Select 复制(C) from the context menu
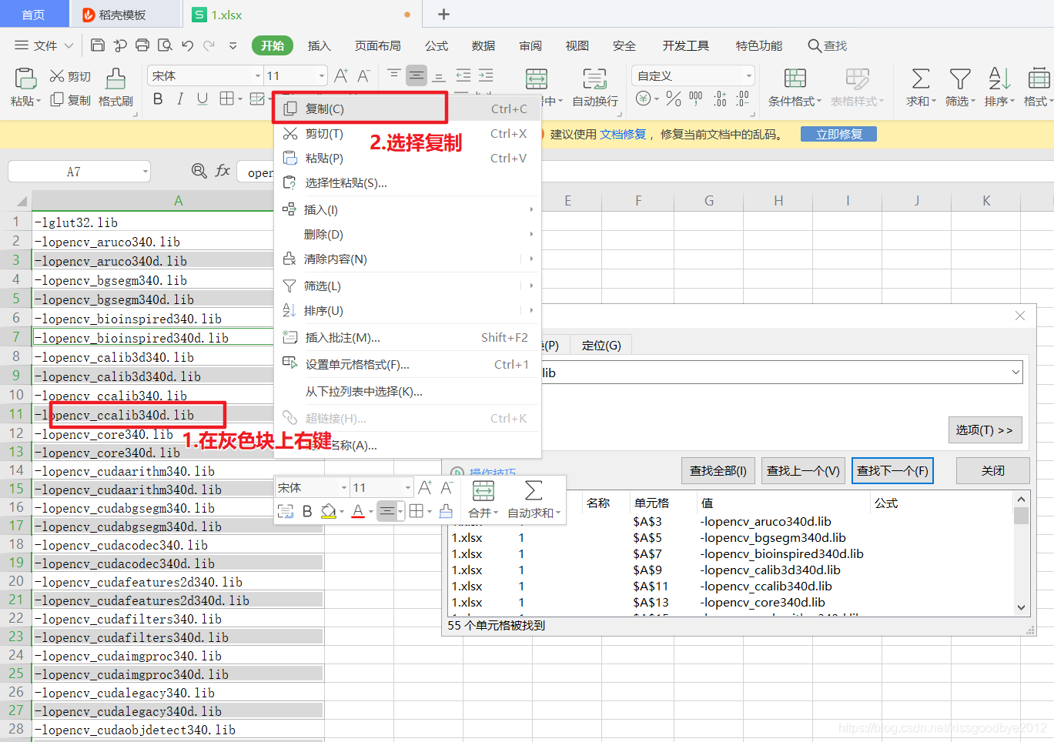Image resolution: width=1054 pixels, height=742 pixels. coord(408,109)
